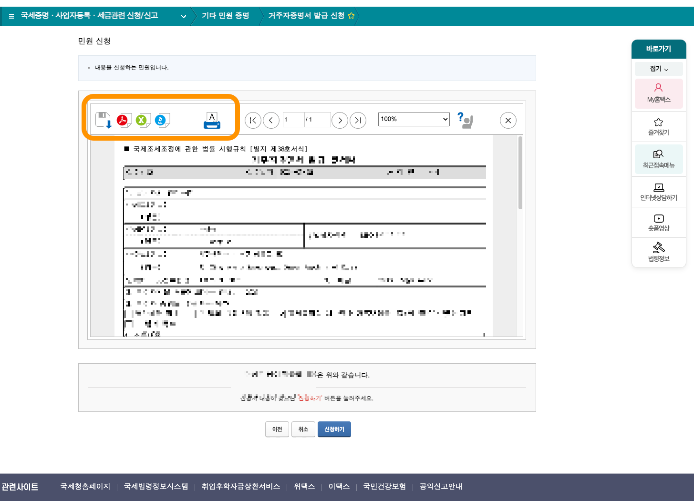Open 법령정보 legal information
The image size is (694, 501).
[x=659, y=253]
